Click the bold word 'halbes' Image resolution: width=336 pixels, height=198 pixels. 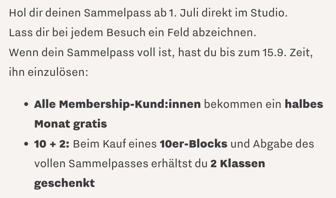(x=304, y=104)
